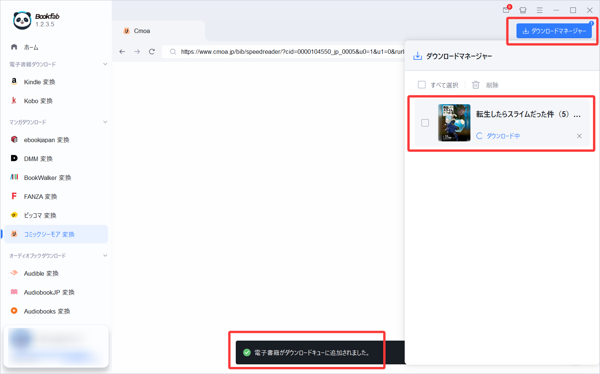Select the Kobo k icon

point(14,100)
